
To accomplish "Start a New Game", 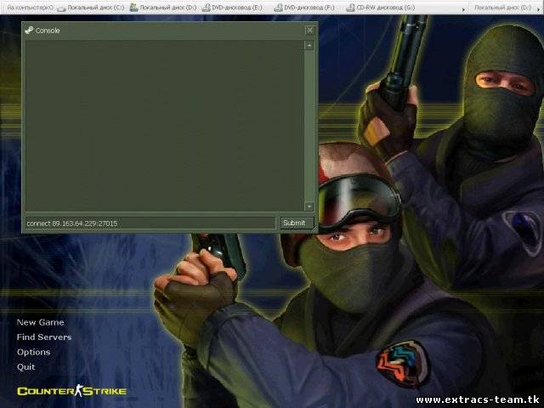I will click(40, 322).
